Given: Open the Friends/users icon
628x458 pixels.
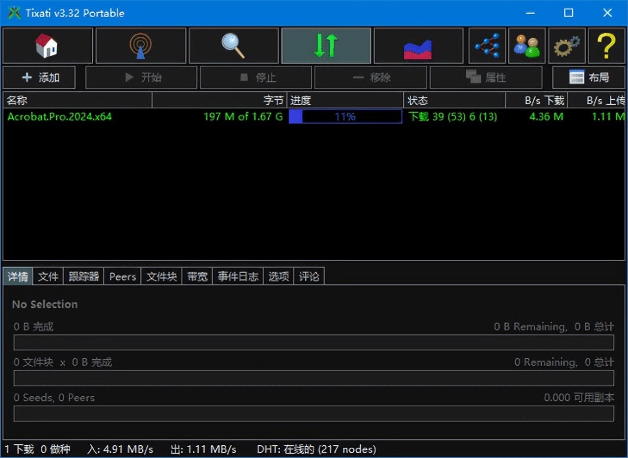Looking at the screenshot, I should [526, 46].
